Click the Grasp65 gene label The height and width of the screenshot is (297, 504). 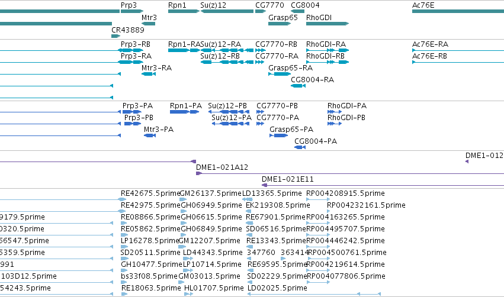pyautogui.click(x=283, y=18)
